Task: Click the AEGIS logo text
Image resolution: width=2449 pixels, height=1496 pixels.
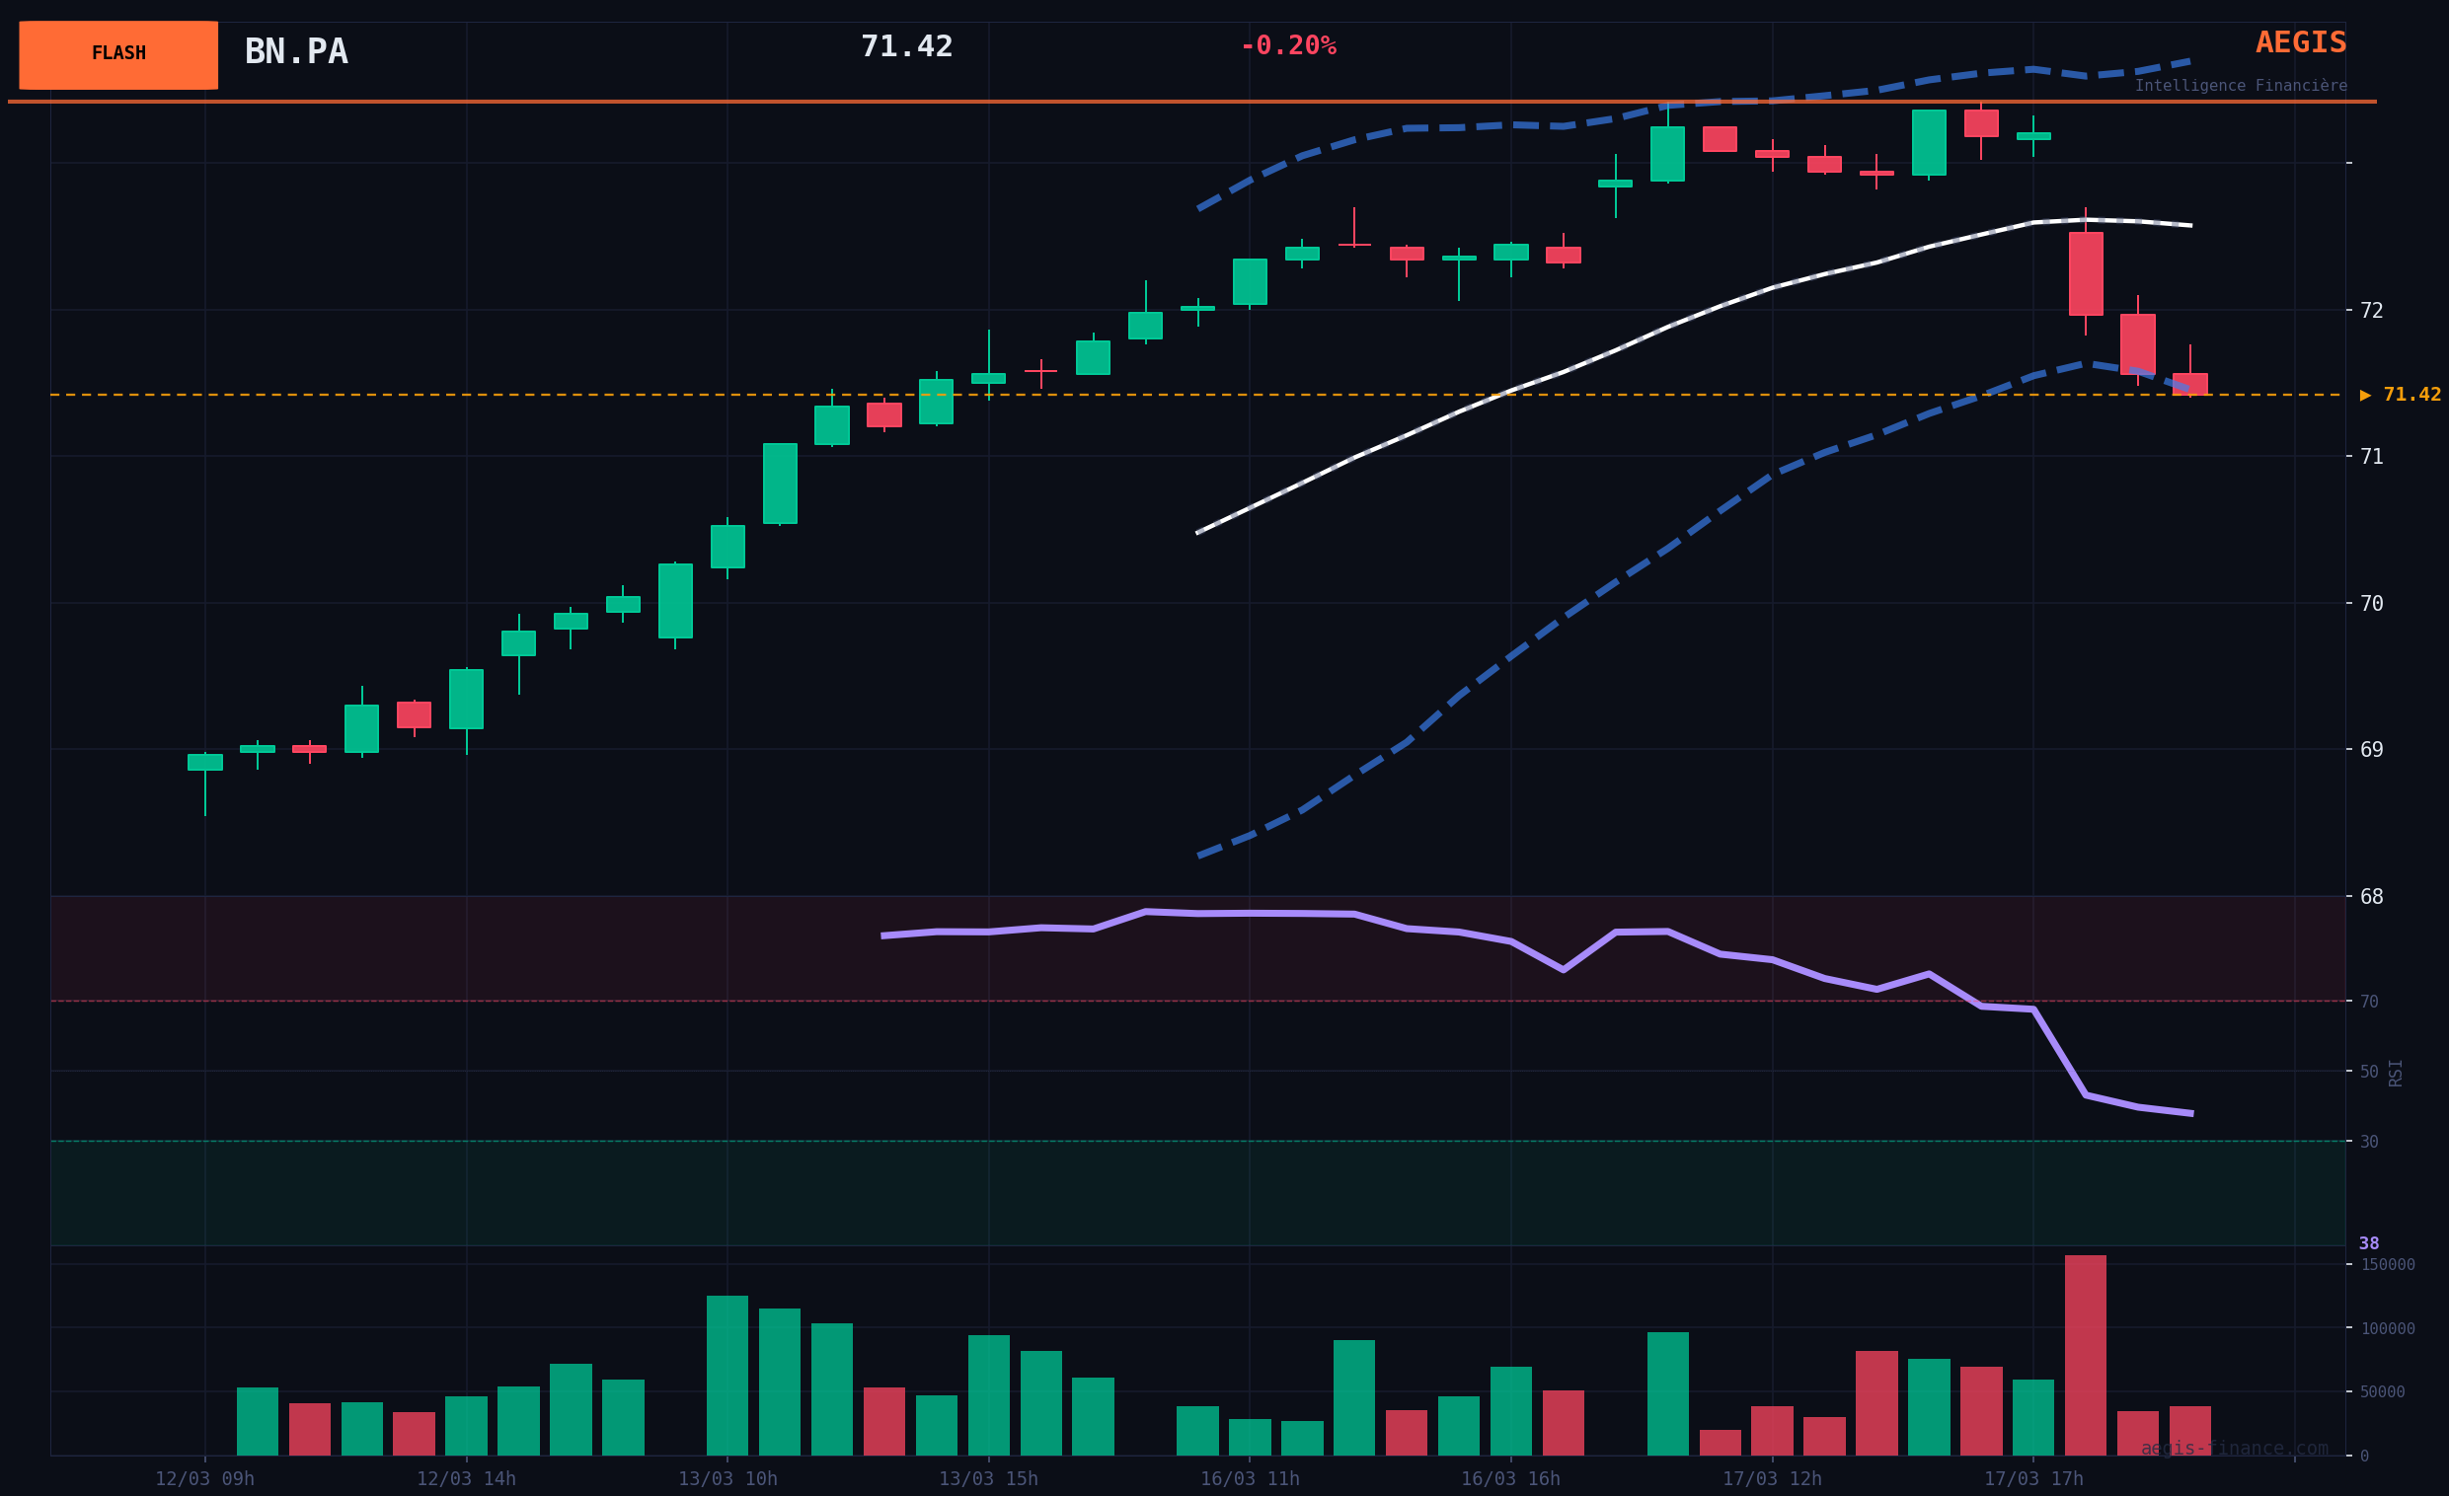Action: (x=2300, y=42)
